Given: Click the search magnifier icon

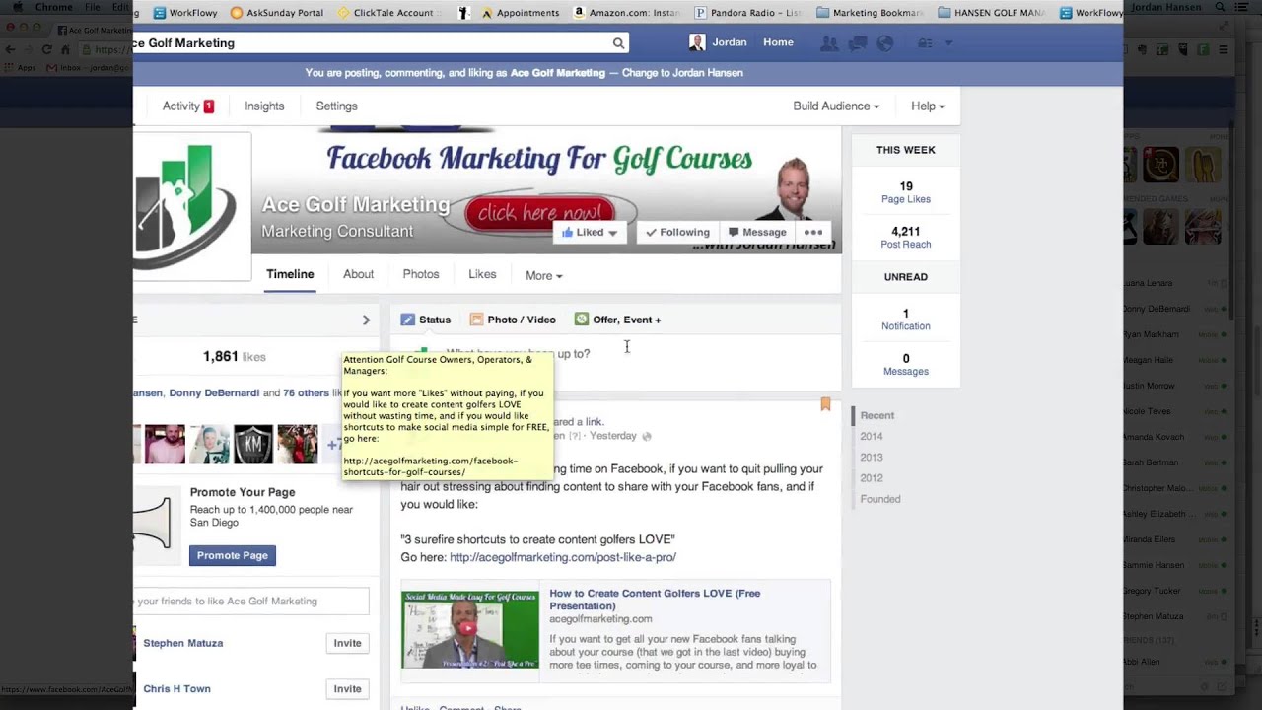Looking at the screenshot, I should pos(618,43).
